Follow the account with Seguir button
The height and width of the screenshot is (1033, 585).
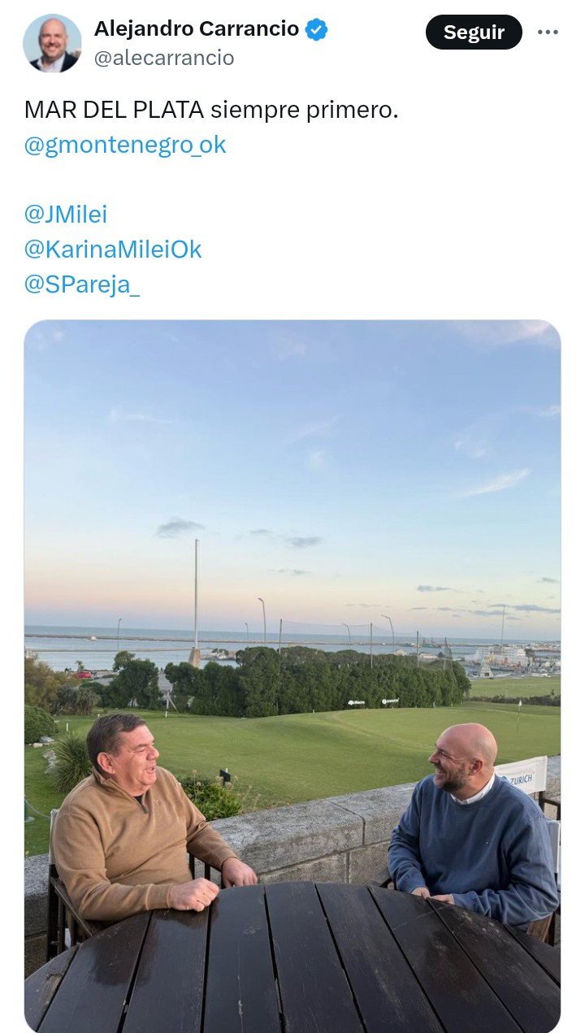474,32
